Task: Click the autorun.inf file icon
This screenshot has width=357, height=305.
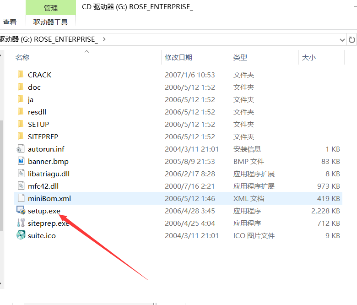Action: tap(21, 149)
